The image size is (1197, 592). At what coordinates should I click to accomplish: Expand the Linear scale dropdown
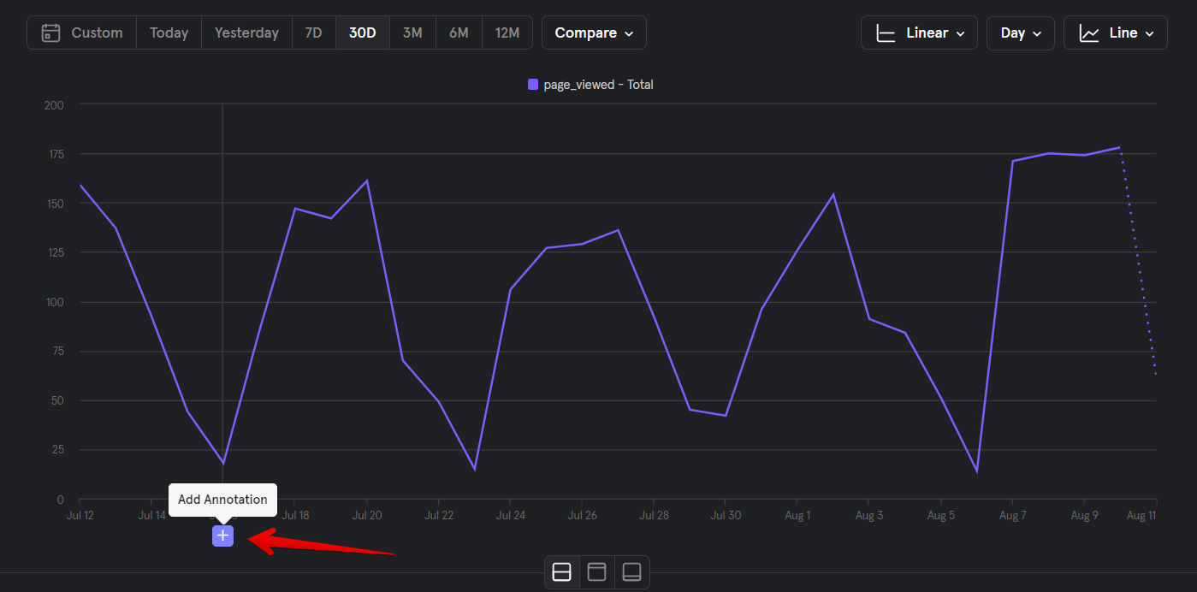tap(919, 33)
